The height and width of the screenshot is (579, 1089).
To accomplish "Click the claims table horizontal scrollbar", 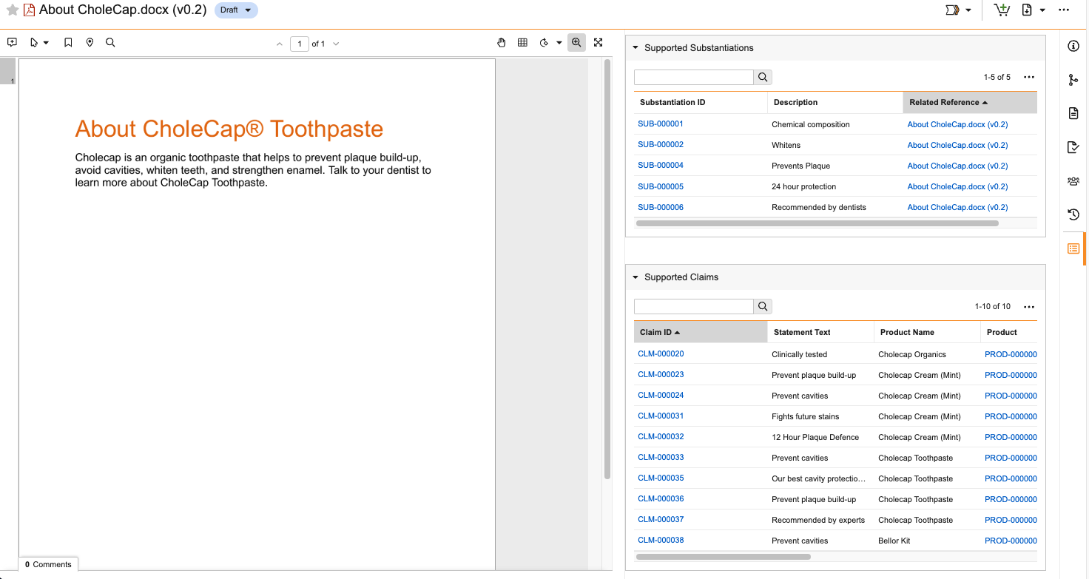I will [723, 556].
